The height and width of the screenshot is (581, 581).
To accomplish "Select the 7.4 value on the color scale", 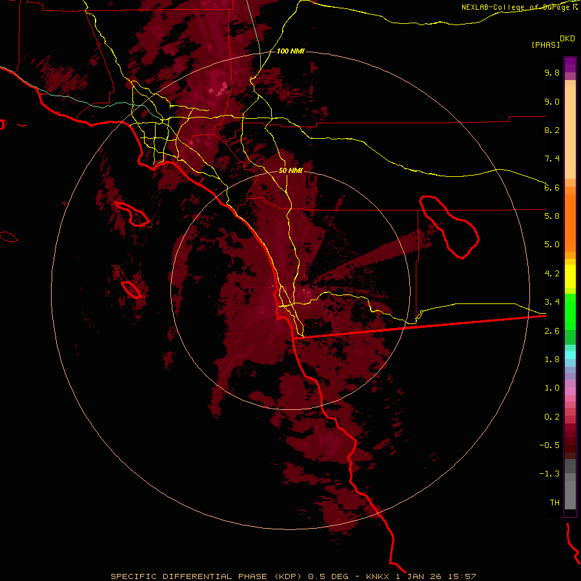I will coord(552,159).
